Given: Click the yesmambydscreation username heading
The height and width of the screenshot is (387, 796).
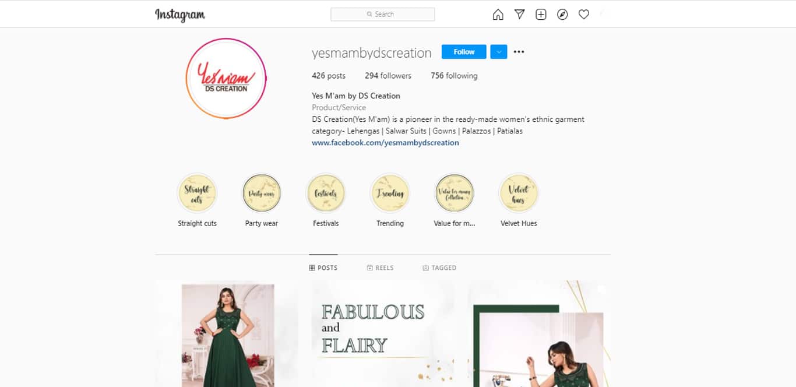Looking at the screenshot, I should coord(372,53).
